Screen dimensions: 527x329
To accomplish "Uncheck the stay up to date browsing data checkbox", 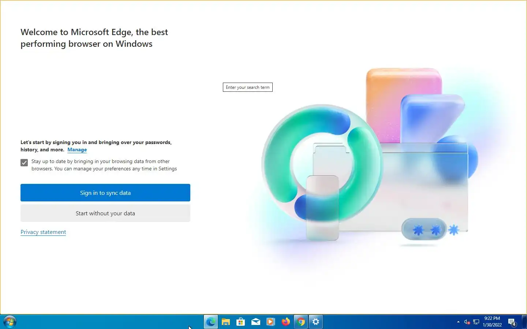I will 24,163.
